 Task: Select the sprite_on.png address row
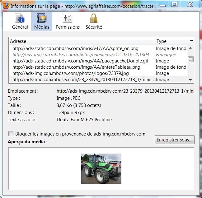(98, 48)
